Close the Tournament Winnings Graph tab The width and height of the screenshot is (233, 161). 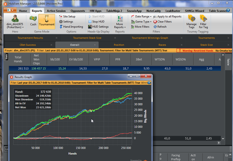[182, 38]
